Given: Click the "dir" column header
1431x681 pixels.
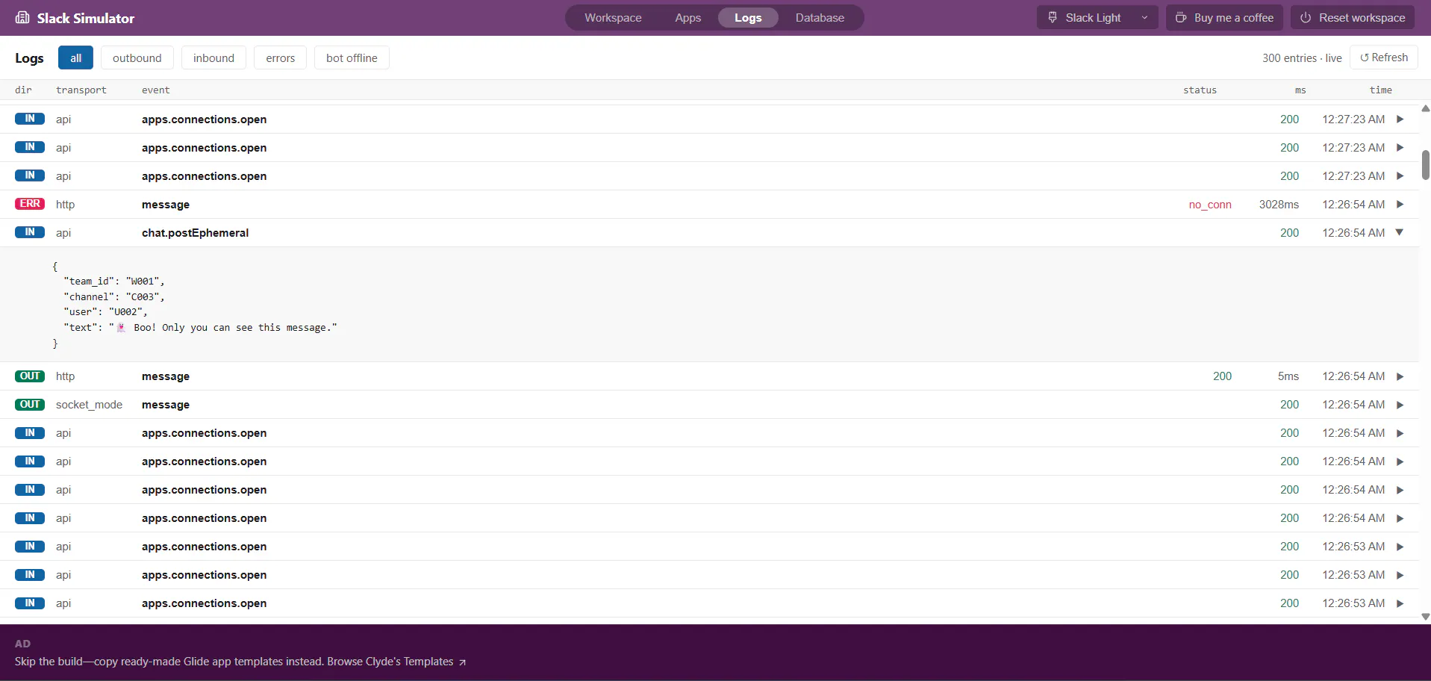Looking at the screenshot, I should [23, 90].
